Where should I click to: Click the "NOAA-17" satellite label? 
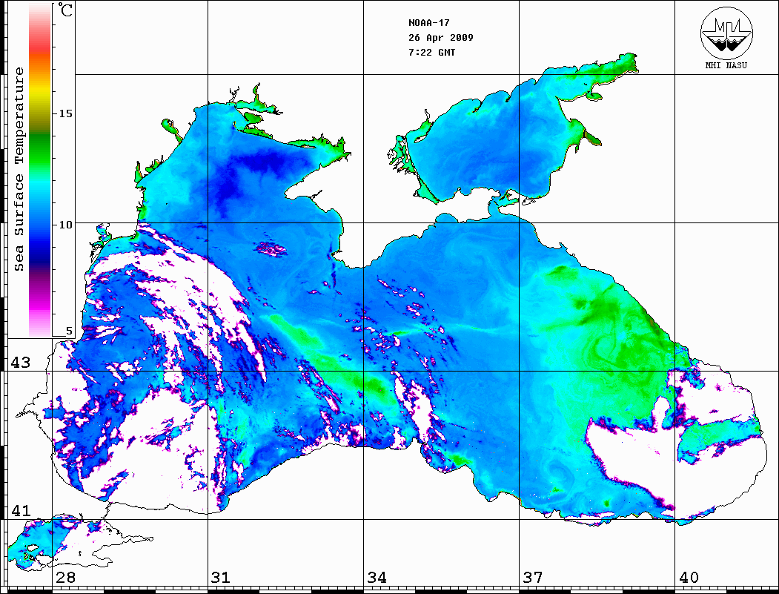(x=428, y=23)
